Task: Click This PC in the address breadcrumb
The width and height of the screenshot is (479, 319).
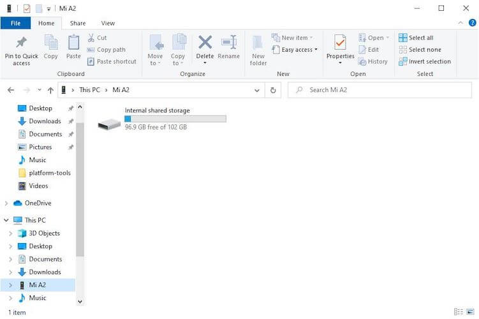Action: pyautogui.click(x=89, y=90)
